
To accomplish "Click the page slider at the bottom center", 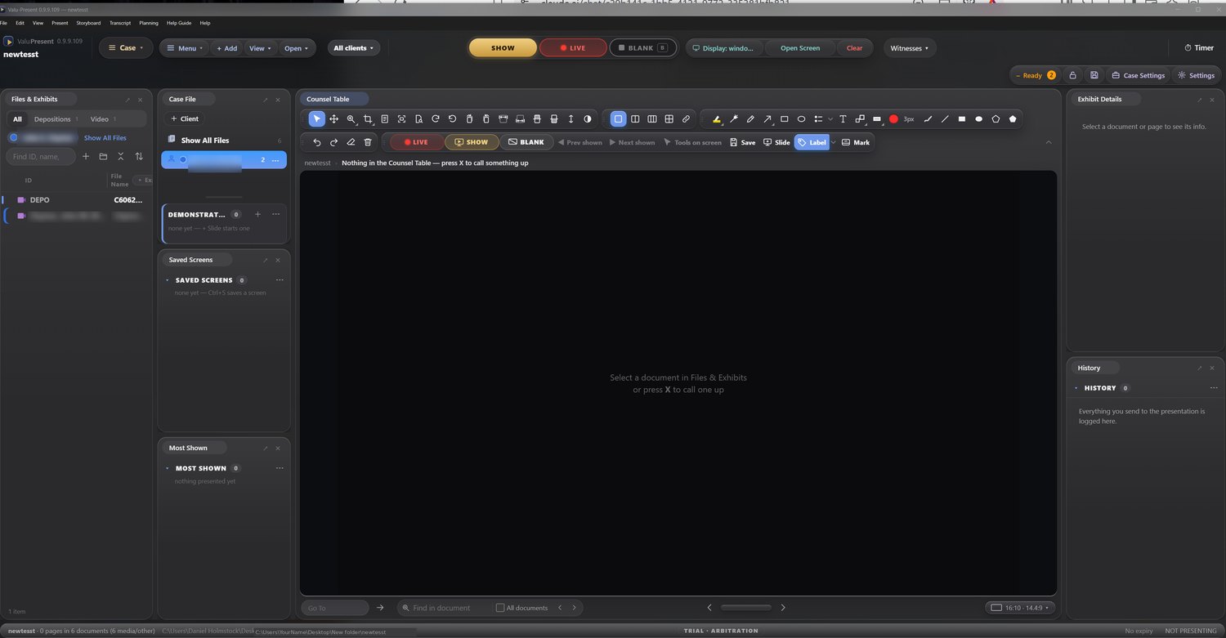I will tap(745, 608).
